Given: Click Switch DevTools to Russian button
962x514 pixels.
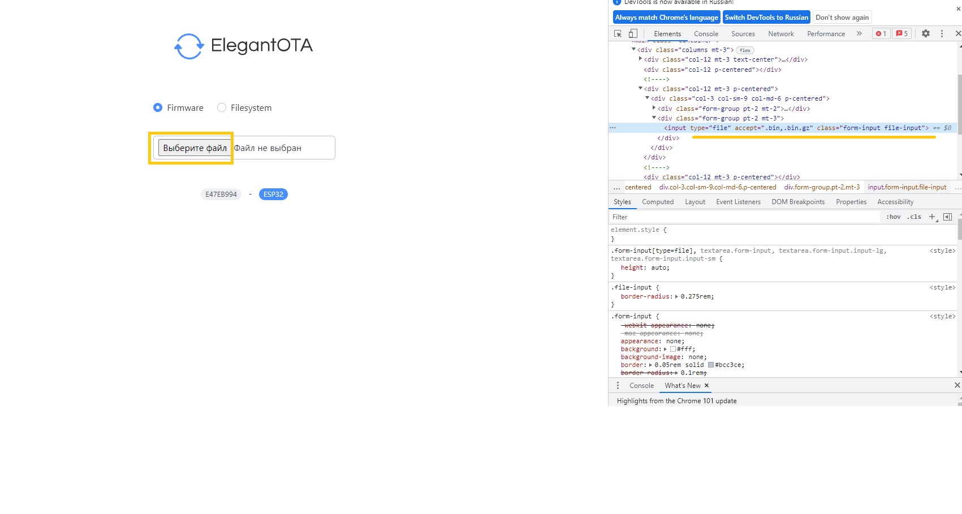Looking at the screenshot, I should pyautogui.click(x=766, y=18).
